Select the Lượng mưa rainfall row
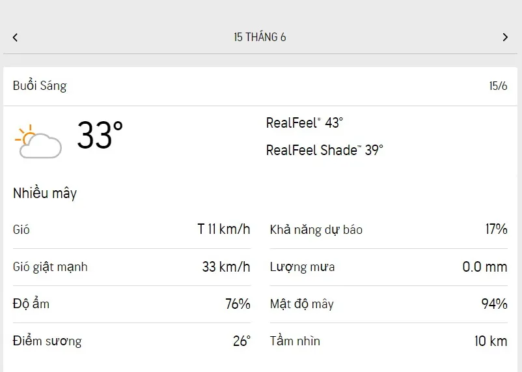The width and height of the screenshot is (522, 372). 389,266
